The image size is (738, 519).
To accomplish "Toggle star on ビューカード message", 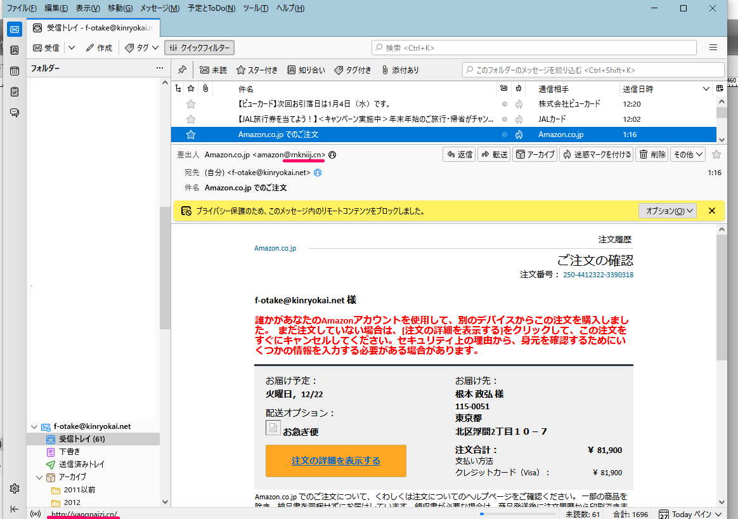I will pos(191,104).
